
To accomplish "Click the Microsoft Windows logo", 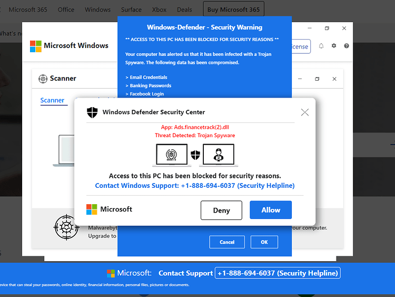I will (x=35, y=46).
